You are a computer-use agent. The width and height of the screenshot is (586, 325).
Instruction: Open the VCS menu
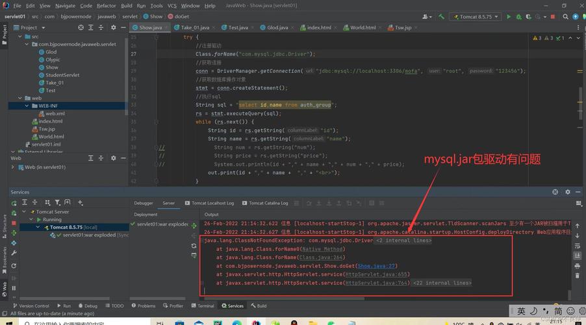172,6
